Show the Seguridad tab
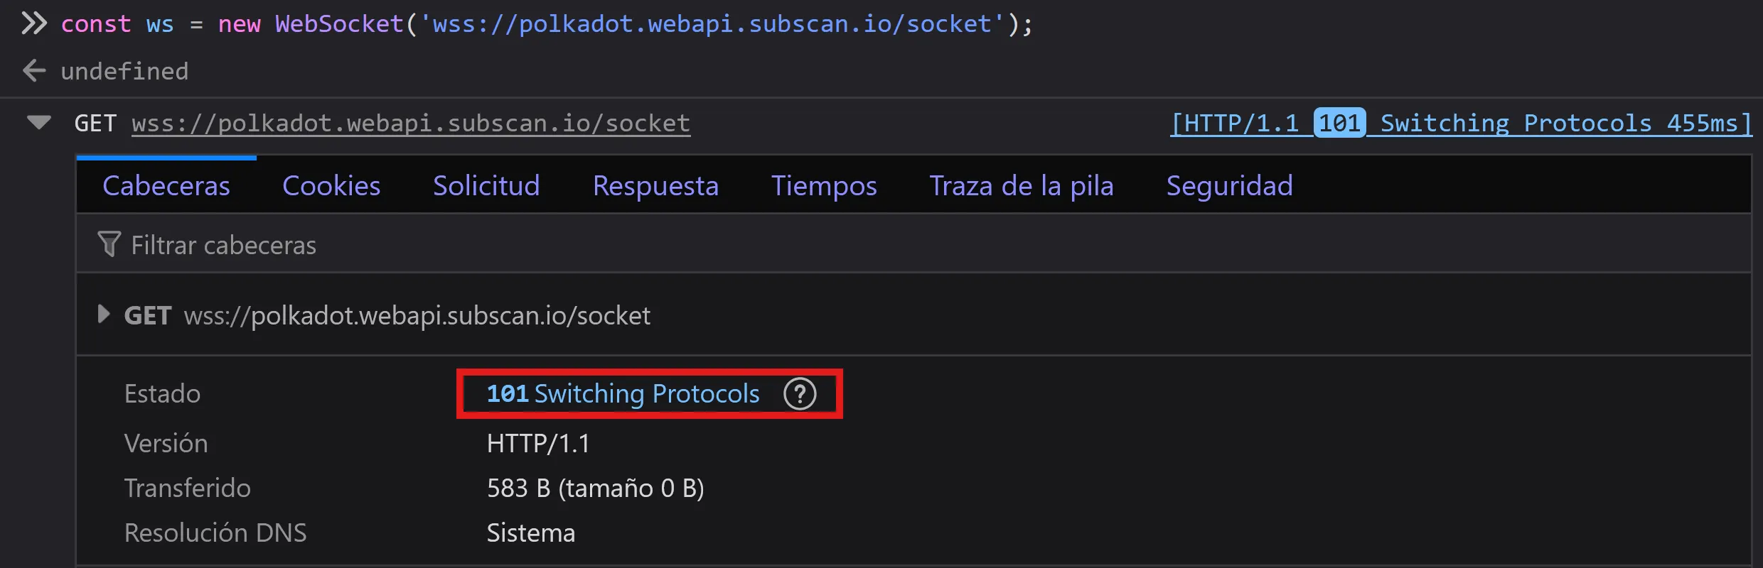Screen dimensions: 1763x568 coord(1229,185)
